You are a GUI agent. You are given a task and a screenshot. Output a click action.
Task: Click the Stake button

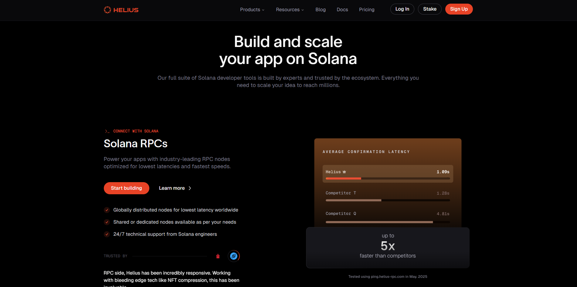[430, 9]
